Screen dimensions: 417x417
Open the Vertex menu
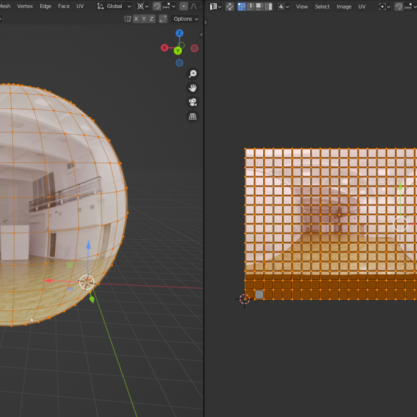pos(25,7)
